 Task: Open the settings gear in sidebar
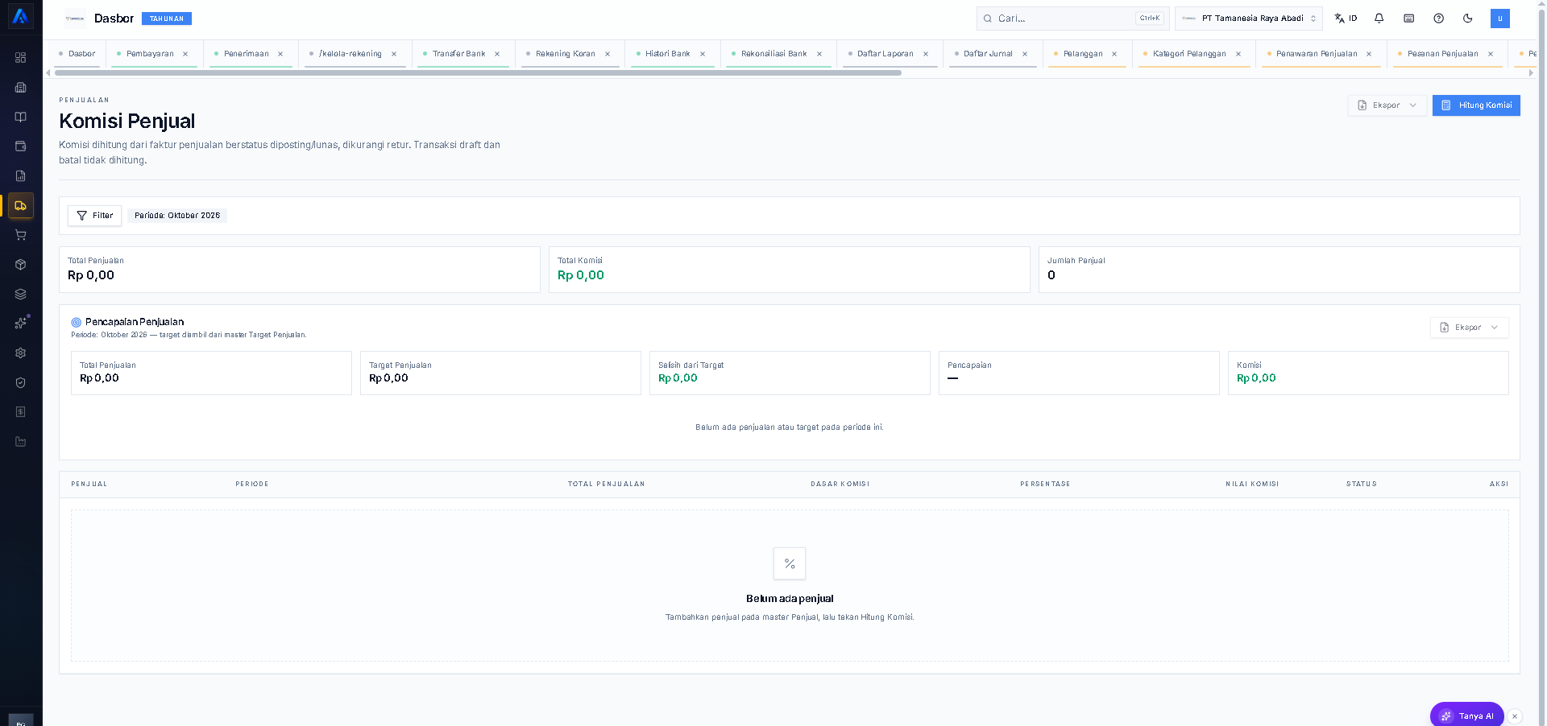tap(21, 353)
